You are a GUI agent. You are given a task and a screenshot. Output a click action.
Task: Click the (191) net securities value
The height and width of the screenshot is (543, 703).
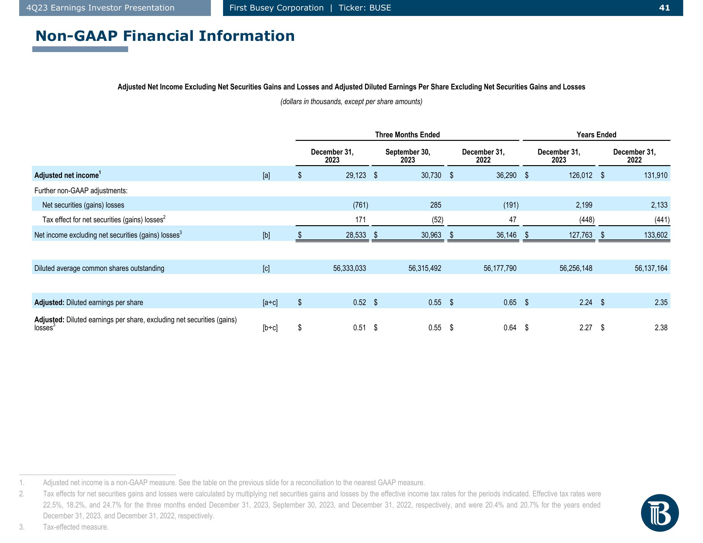(511, 205)
